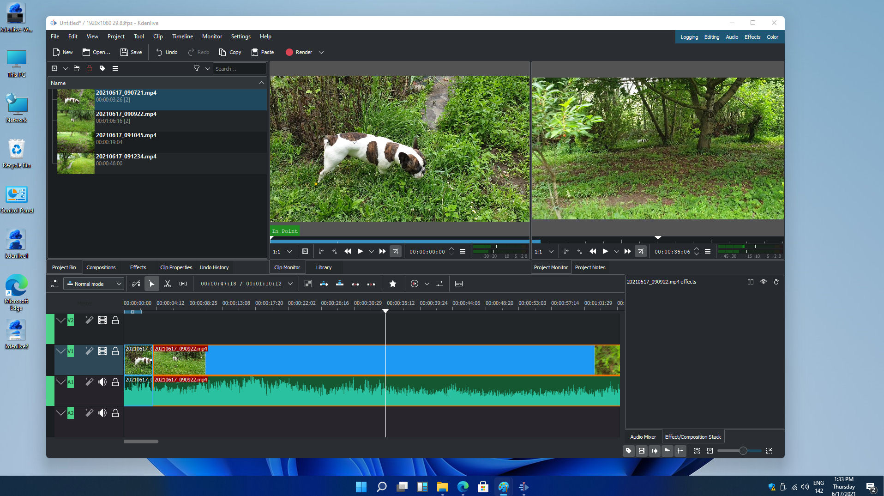The height and width of the screenshot is (496, 884).
Task: Click the filter funnel icon in Project Bin
Action: 197,68
